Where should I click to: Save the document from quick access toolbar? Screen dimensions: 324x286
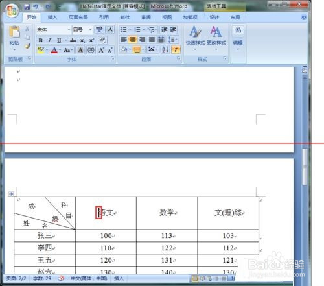[27, 6]
